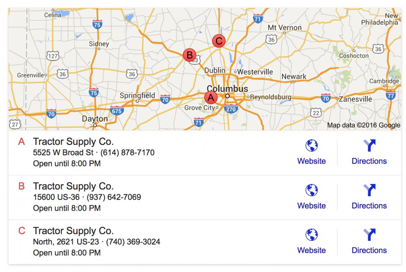Select Tractor Supply Co. listing labeled B
Screen dimensions: 406x272
[73, 186]
